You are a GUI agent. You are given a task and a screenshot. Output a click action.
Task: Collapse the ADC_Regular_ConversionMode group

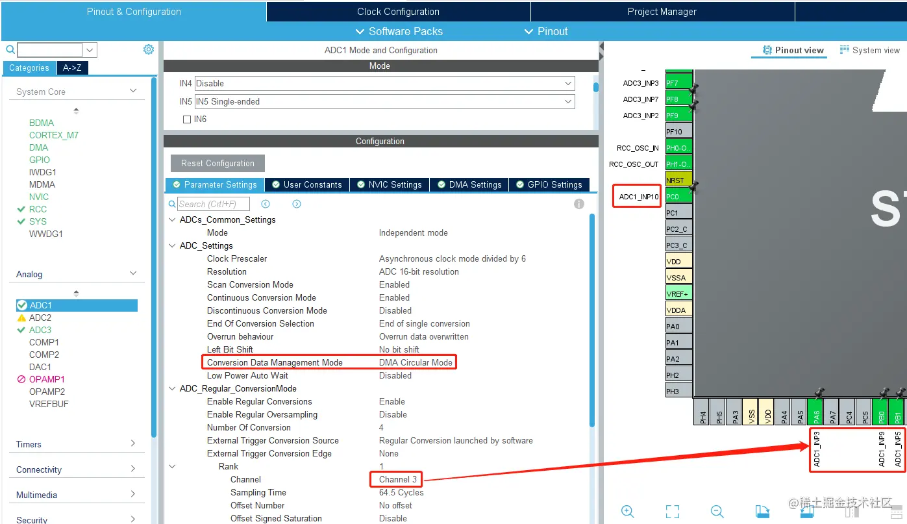(172, 388)
